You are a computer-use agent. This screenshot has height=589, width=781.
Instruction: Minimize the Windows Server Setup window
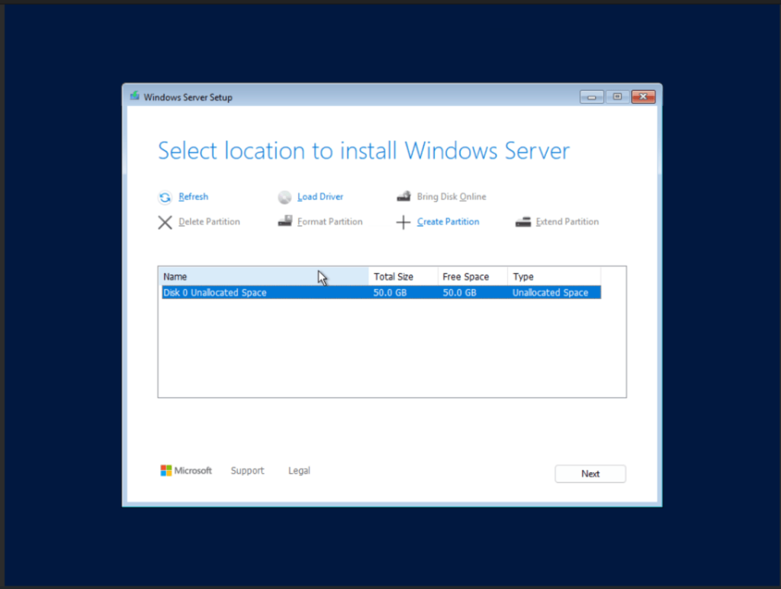tap(592, 97)
